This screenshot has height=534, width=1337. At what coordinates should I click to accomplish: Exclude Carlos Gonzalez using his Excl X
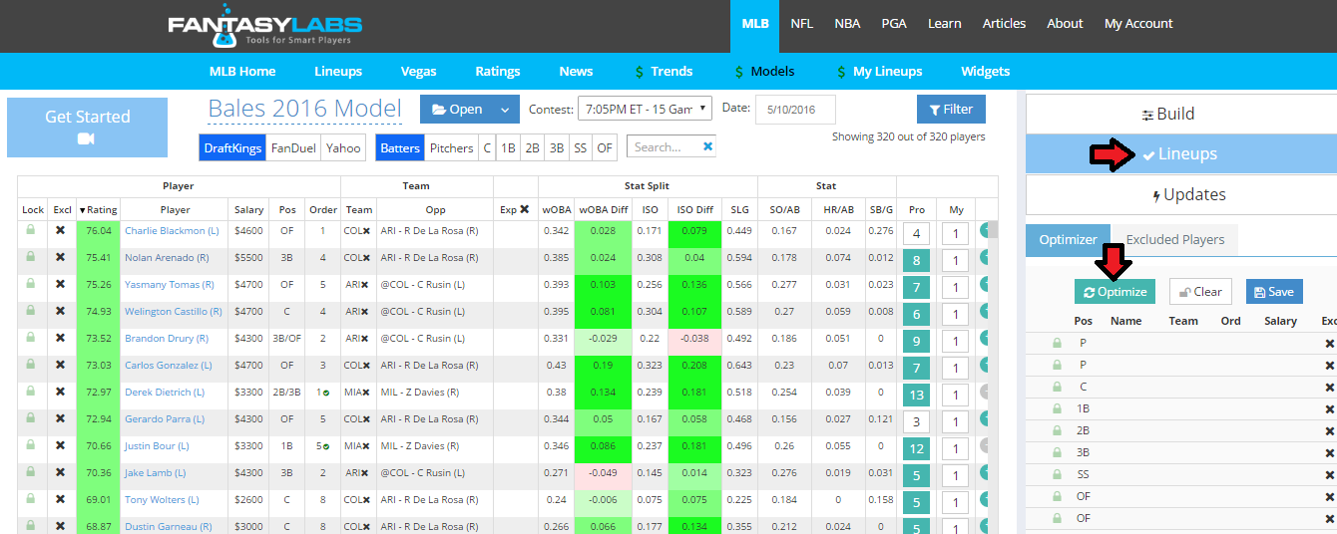point(60,365)
